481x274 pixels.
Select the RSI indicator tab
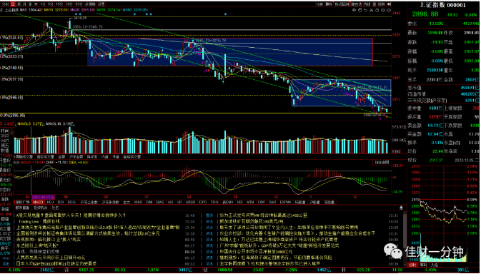pos(61,202)
